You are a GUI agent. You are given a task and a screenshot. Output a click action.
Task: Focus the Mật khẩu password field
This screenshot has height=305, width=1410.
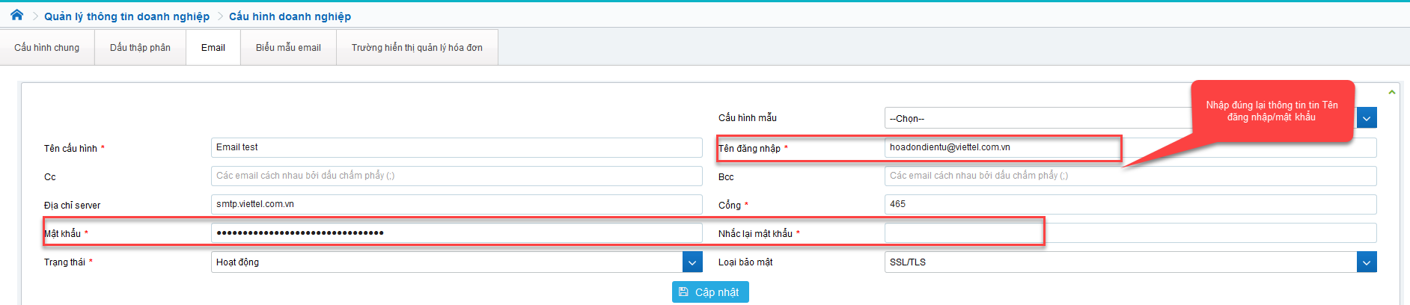[456, 232]
